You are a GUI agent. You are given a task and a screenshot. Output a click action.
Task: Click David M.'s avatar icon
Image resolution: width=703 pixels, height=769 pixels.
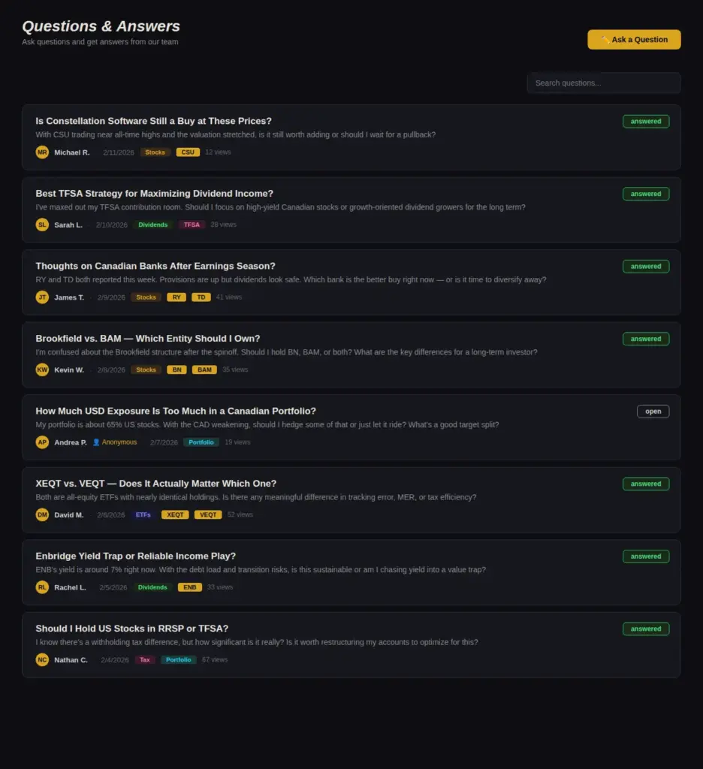(x=42, y=514)
